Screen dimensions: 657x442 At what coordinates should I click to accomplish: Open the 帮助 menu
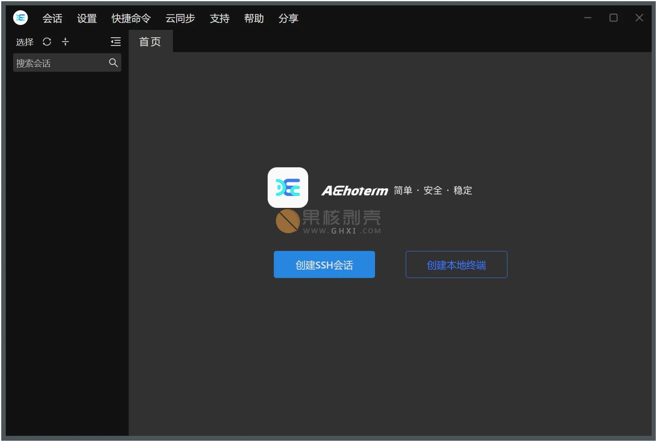[254, 18]
